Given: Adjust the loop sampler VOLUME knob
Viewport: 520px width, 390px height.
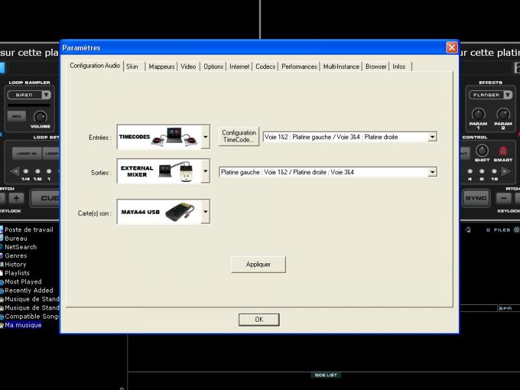Looking at the screenshot, I should coord(40,117).
